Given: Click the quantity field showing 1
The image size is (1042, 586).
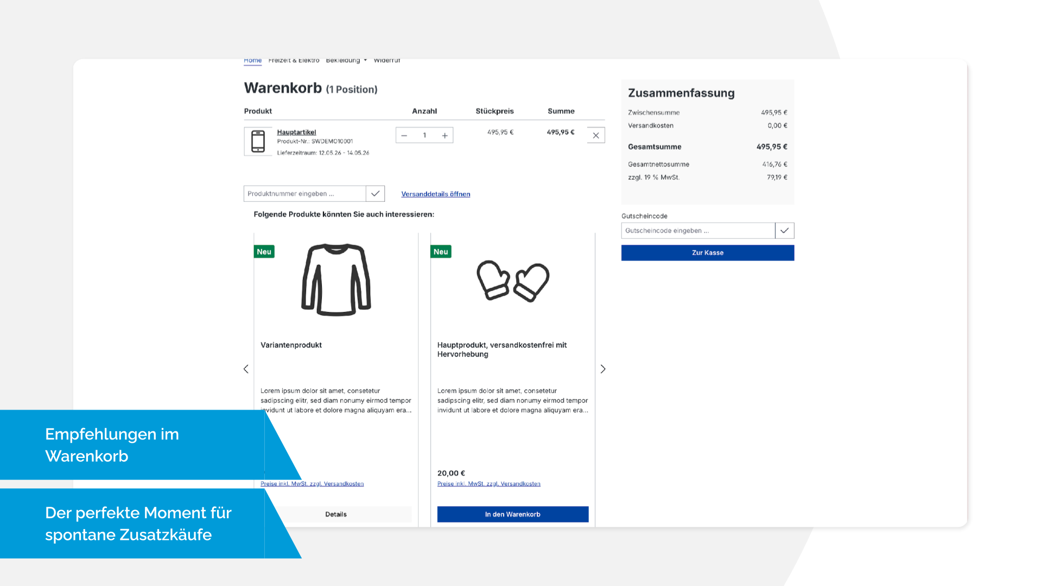Looking at the screenshot, I should pyautogui.click(x=424, y=135).
